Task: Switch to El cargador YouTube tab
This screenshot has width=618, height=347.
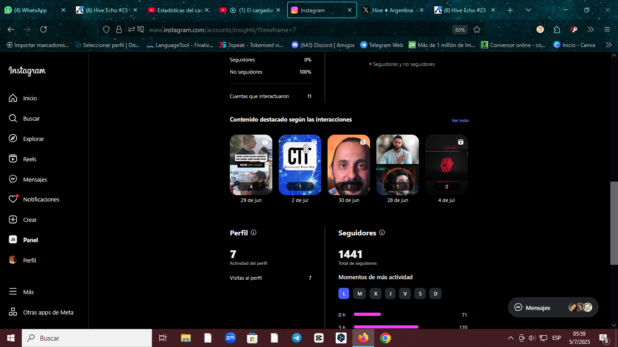Action: (251, 10)
